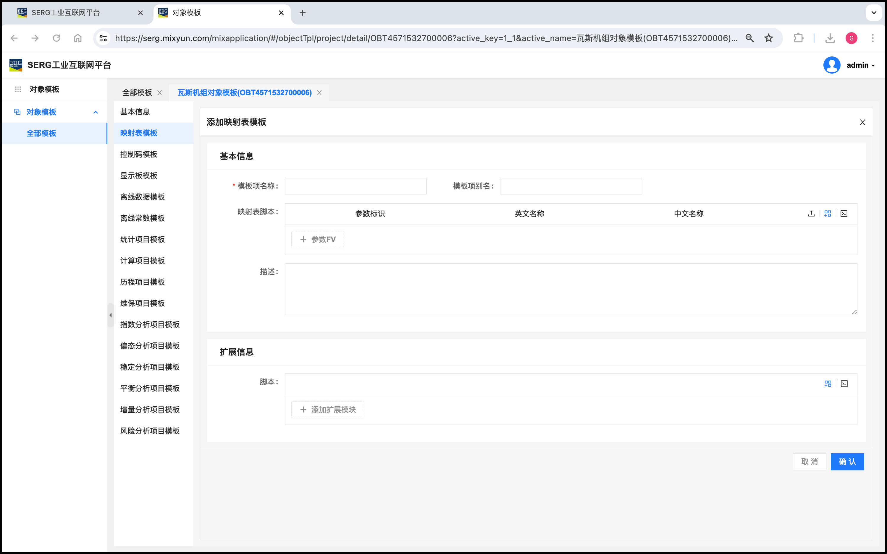Open the browser extensions puzzle icon

click(x=798, y=38)
